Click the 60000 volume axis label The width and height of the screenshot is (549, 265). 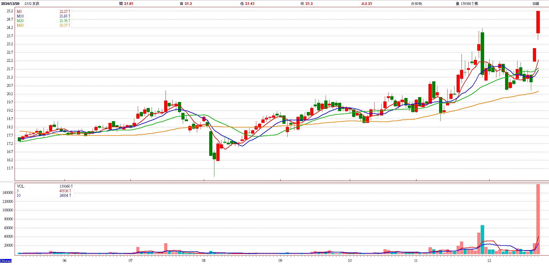click(x=8, y=228)
